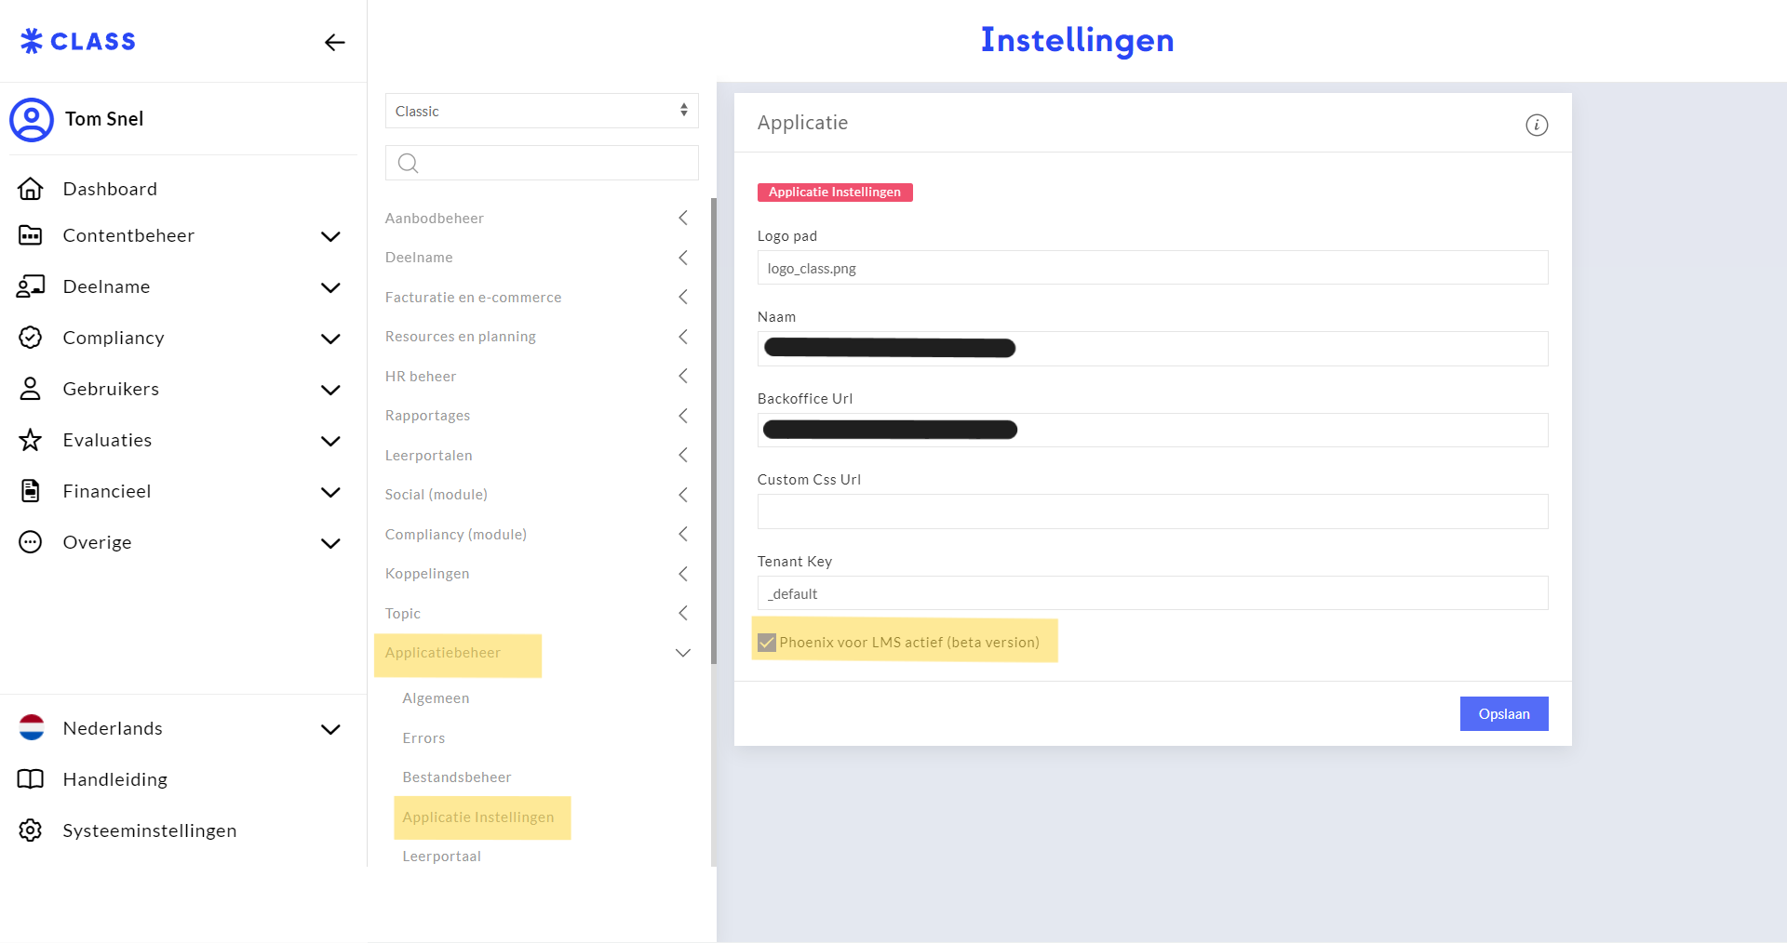Open the Bestandsbeheer submenu item
The height and width of the screenshot is (943, 1787).
point(457,777)
